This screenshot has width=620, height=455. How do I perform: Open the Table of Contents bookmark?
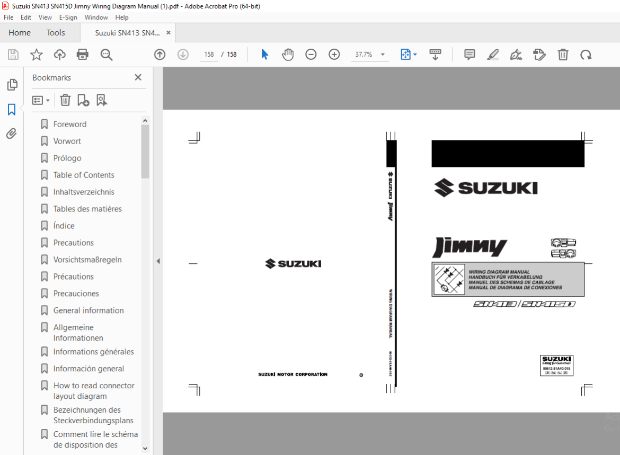tap(83, 175)
